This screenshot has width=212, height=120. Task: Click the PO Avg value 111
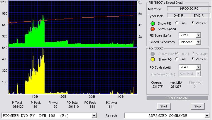(x=111, y=107)
